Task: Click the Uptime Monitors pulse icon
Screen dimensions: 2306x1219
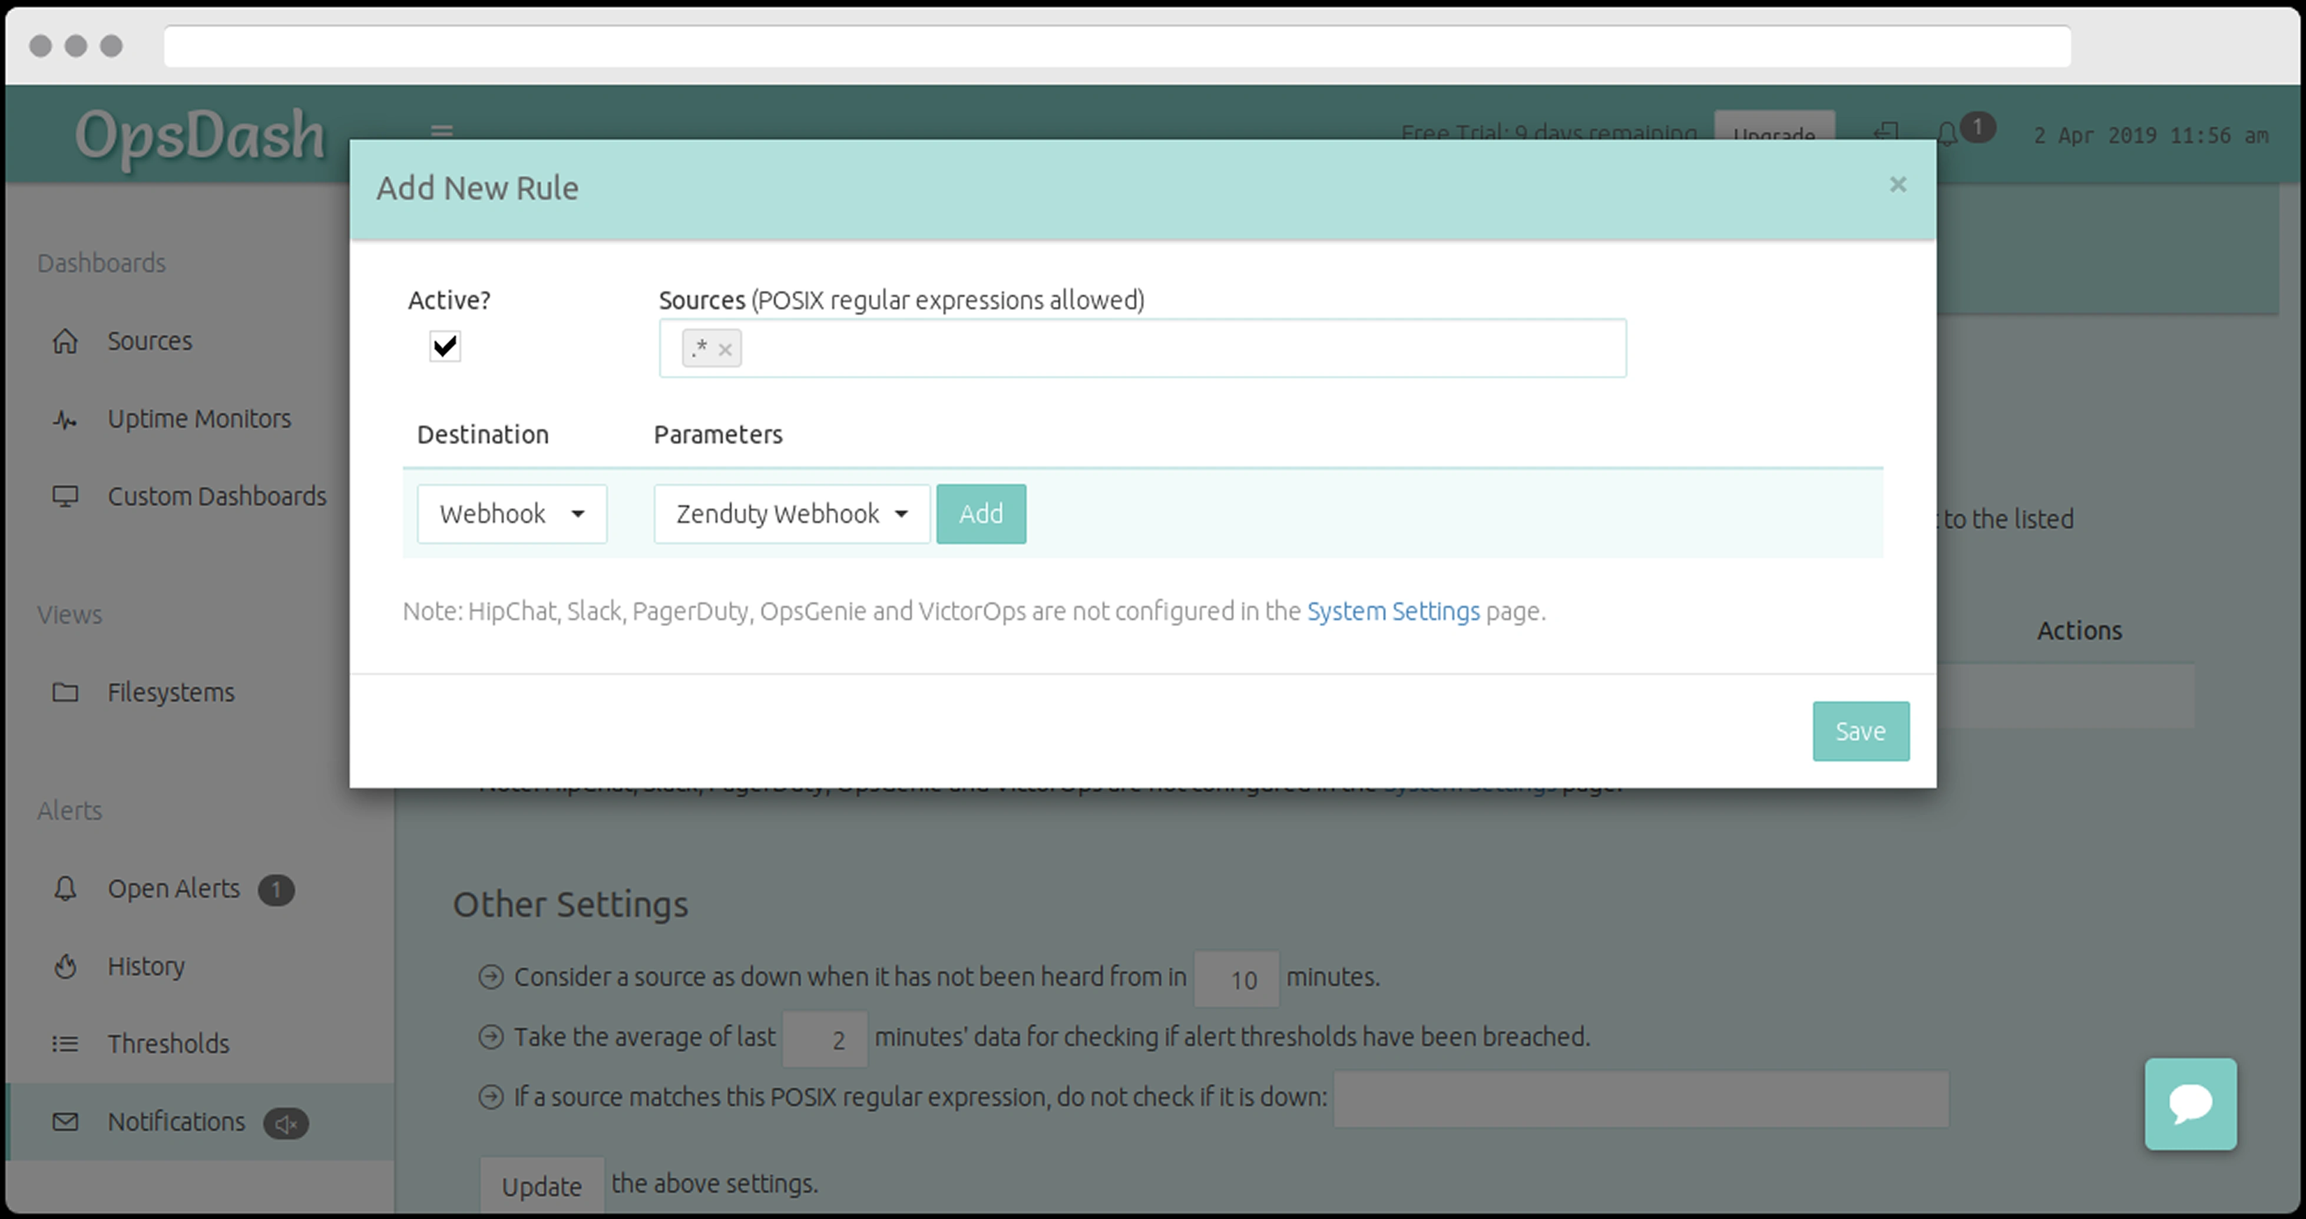Action: [x=65, y=419]
